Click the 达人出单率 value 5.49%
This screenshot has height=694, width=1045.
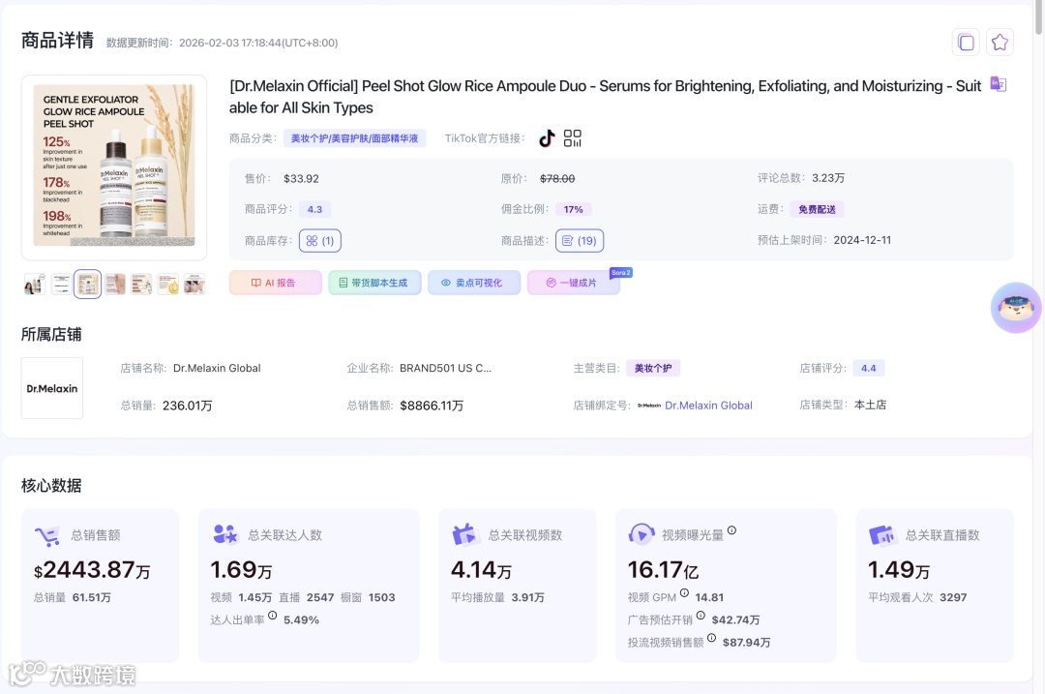[x=301, y=620]
